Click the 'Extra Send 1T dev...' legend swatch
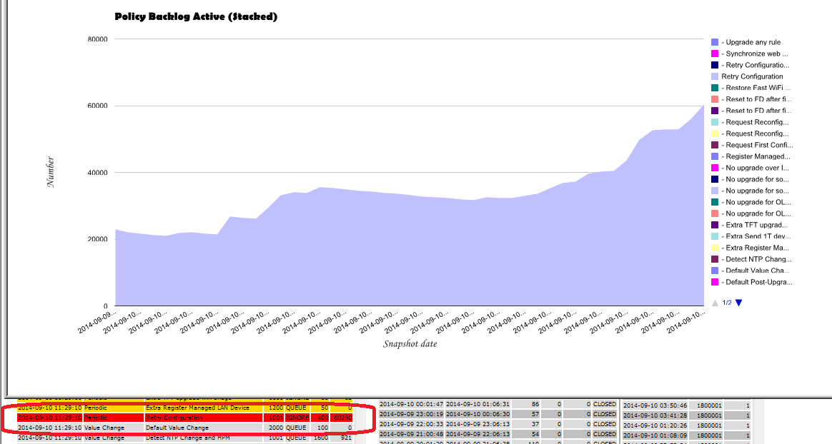Viewport: 832px width, 444px height. point(715,236)
